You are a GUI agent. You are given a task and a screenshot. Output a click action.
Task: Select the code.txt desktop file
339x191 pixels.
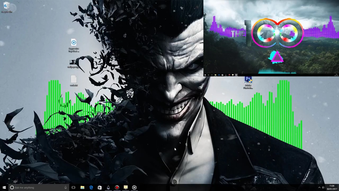coord(74,81)
